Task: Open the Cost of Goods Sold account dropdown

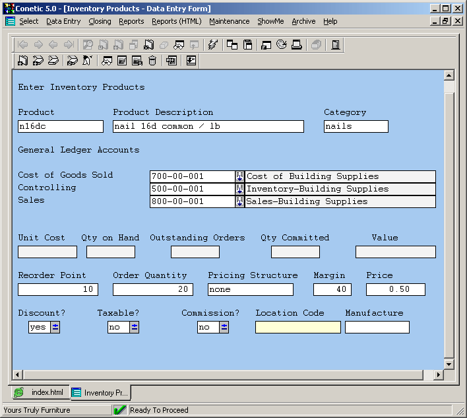Action: 239,176
